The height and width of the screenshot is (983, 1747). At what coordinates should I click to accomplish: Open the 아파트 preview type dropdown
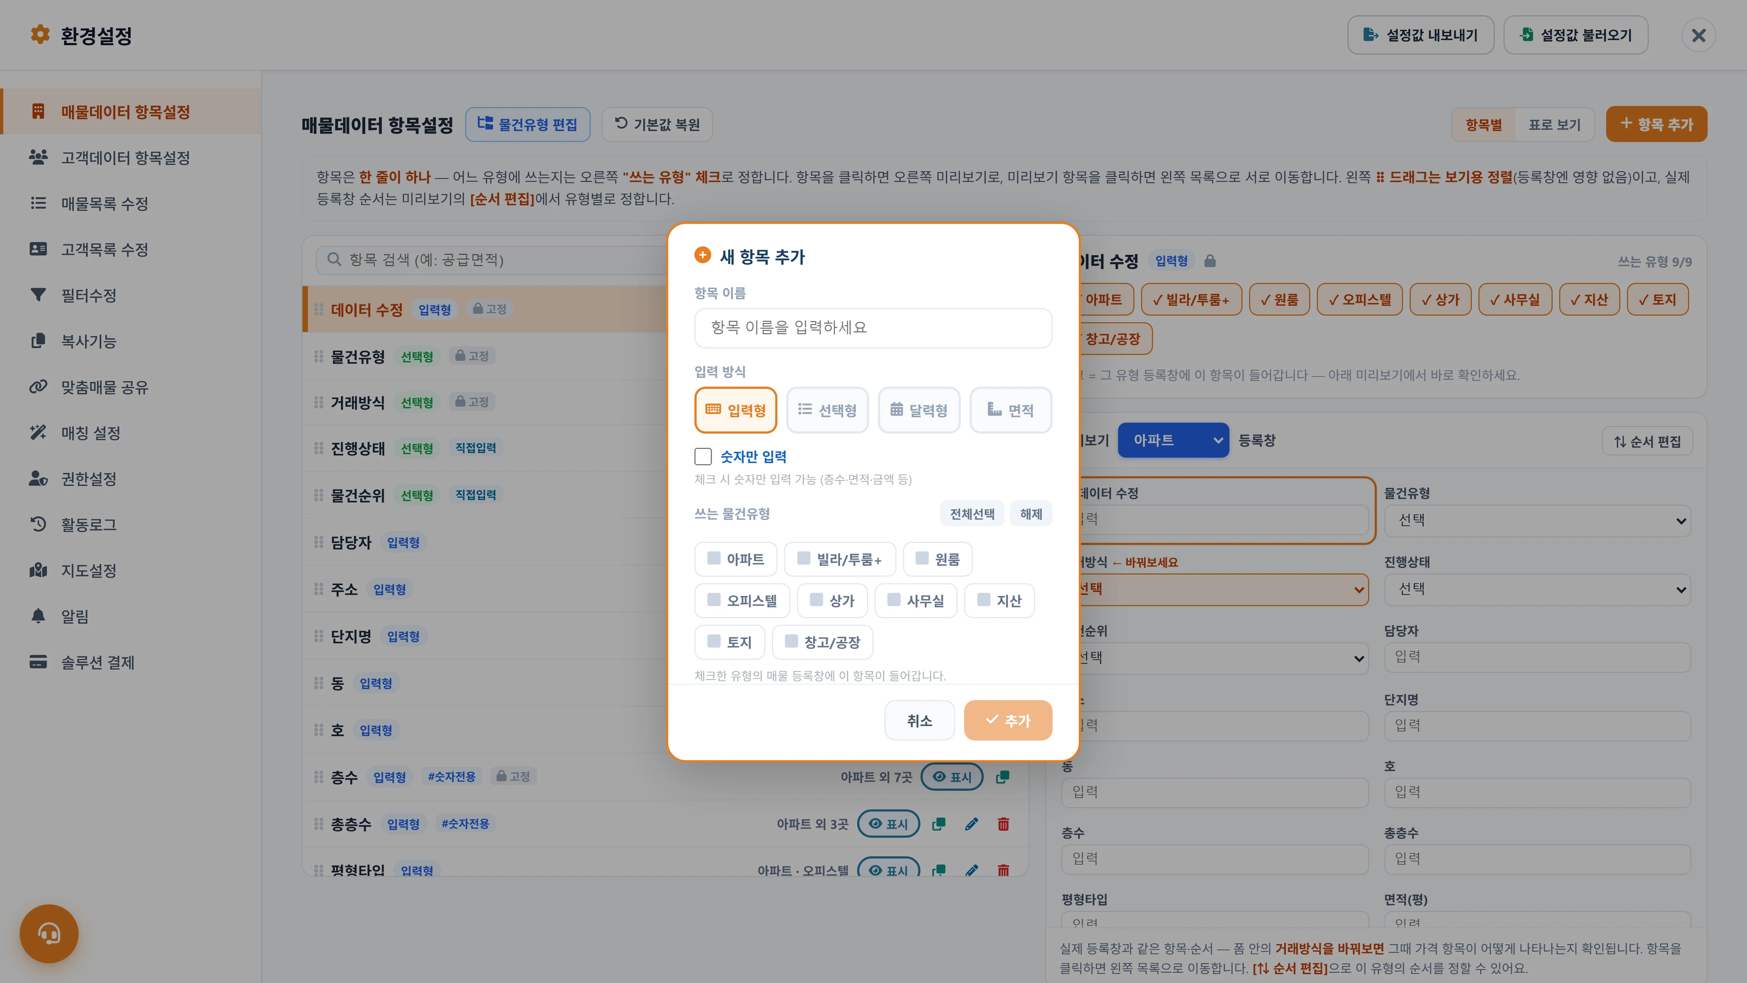(1173, 440)
